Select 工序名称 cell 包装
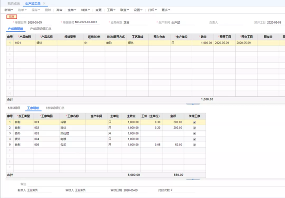The height and width of the screenshot is (198, 285). coord(72,145)
